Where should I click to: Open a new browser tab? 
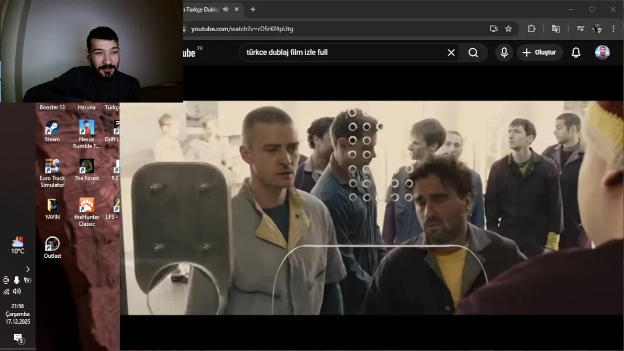click(x=253, y=9)
